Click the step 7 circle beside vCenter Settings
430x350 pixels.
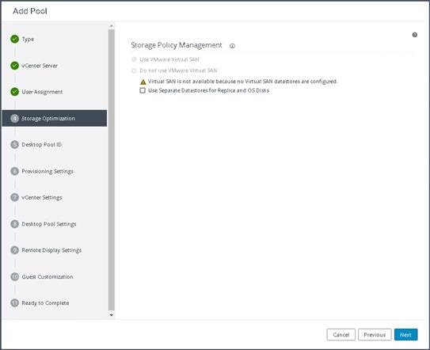14,197
